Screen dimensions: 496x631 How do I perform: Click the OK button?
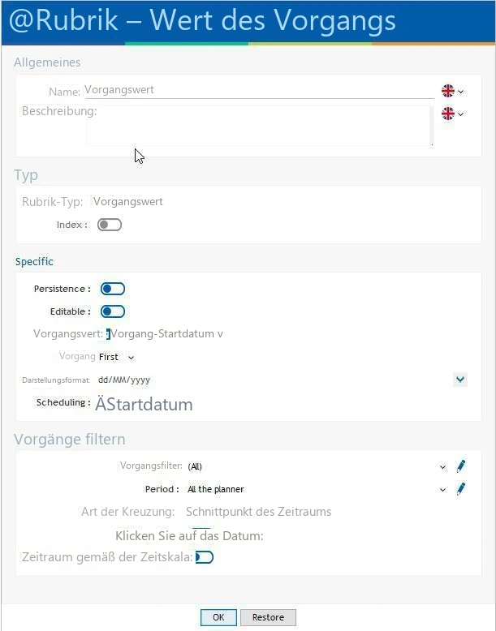pyautogui.click(x=218, y=617)
